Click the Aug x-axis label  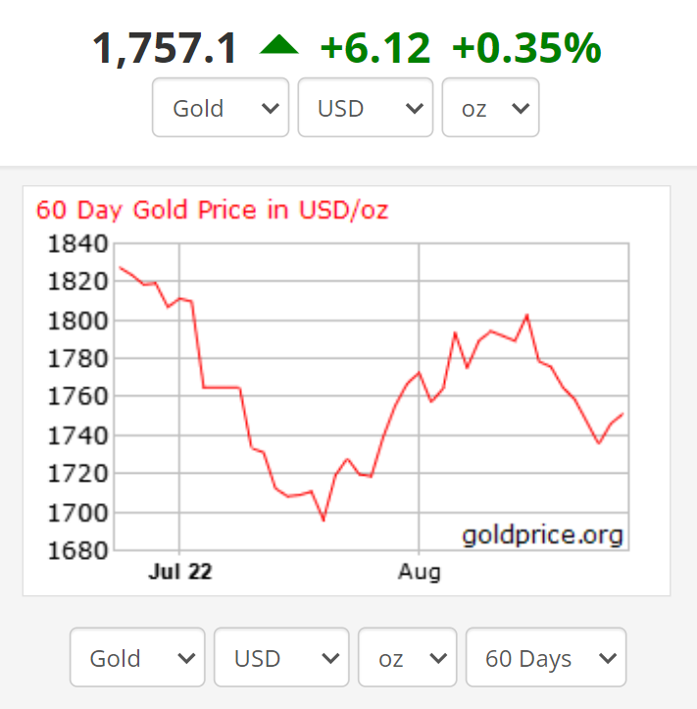click(x=420, y=572)
